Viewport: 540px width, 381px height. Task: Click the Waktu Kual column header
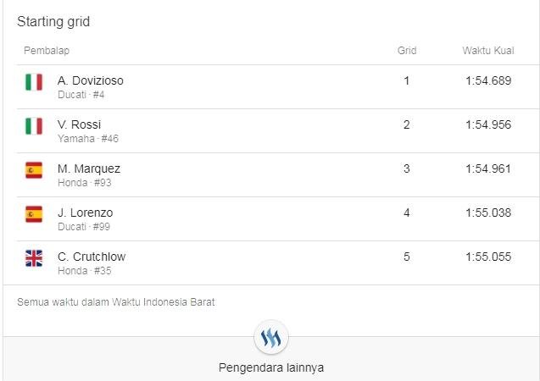click(488, 51)
